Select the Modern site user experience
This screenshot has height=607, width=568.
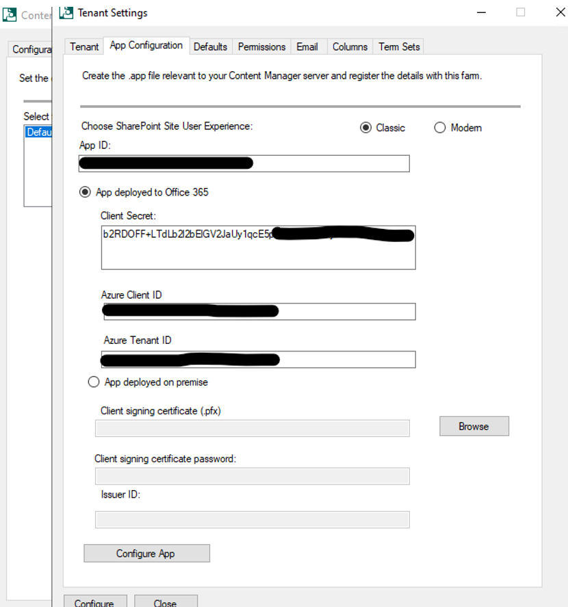[439, 127]
